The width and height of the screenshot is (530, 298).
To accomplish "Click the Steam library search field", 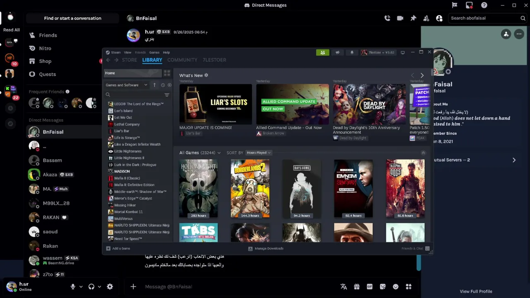I will click(x=135, y=95).
